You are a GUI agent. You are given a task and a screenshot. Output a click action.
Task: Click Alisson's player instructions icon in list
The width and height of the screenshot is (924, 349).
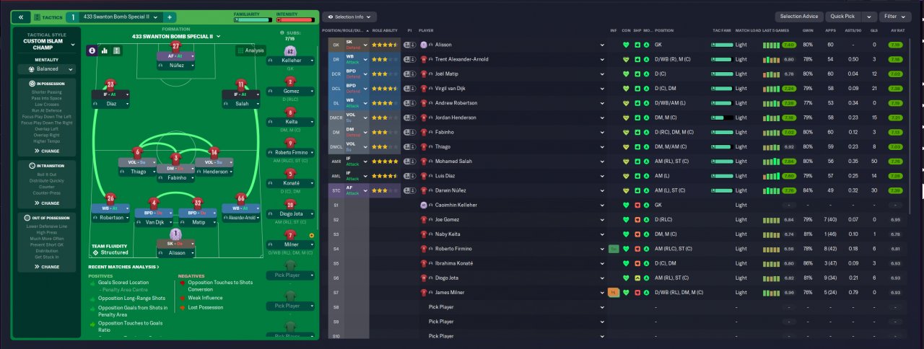coord(409,45)
